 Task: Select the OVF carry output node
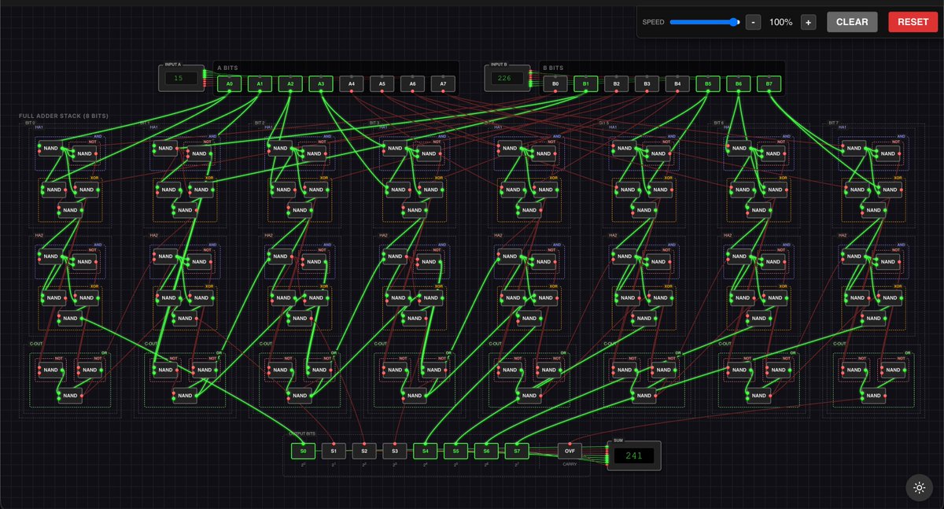tap(570, 451)
